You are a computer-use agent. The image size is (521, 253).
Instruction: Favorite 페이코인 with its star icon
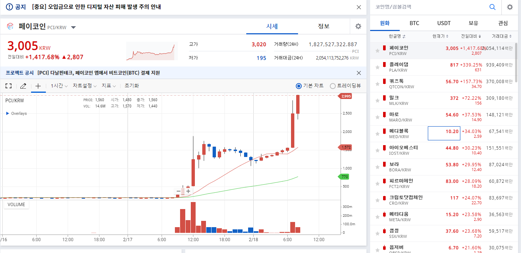pyautogui.click(x=377, y=51)
